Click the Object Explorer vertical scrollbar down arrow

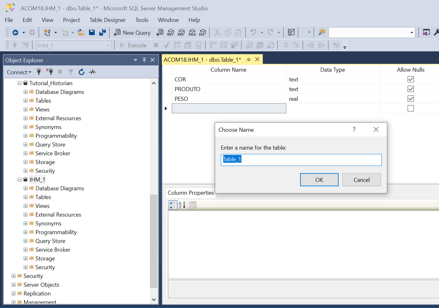coord(154,300)
